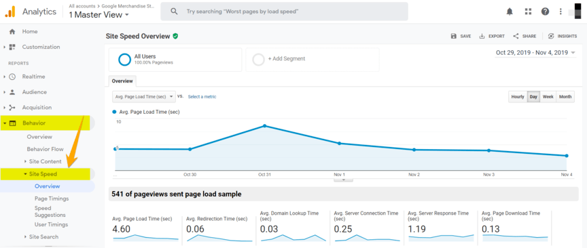Click the All Users segment circle
Image resolution: width=587 pixels, height=248 pixels.
tap(124, 60)
